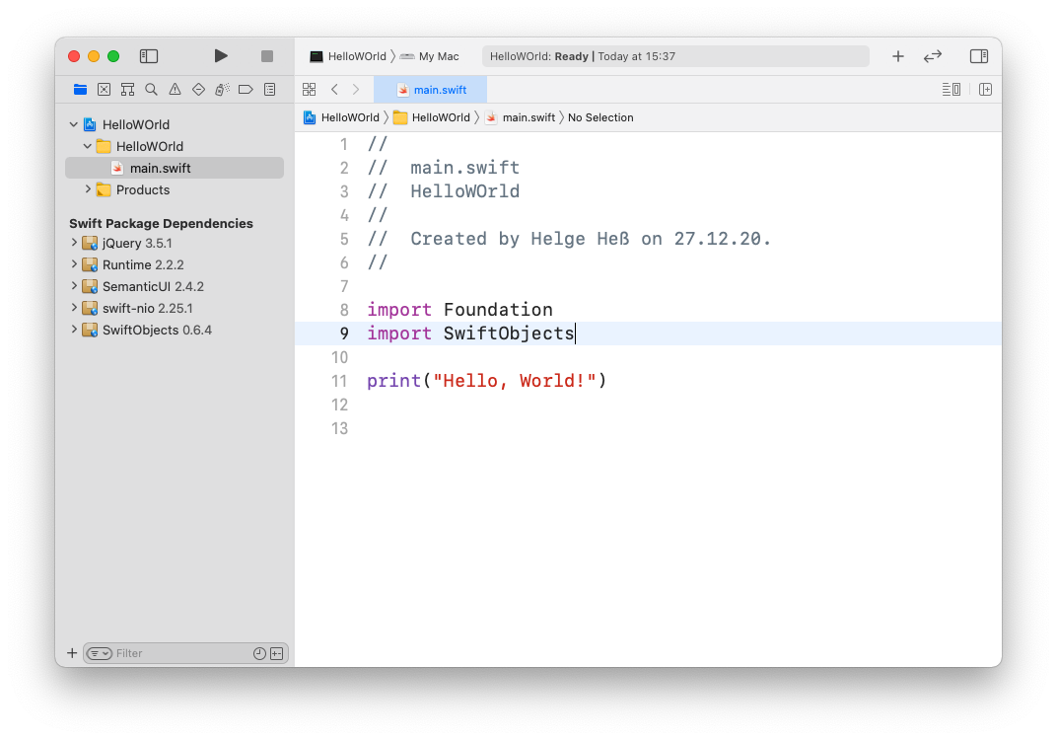Click line number 11 in gutter
This screenshot has width=1057, height=740.
339,381
